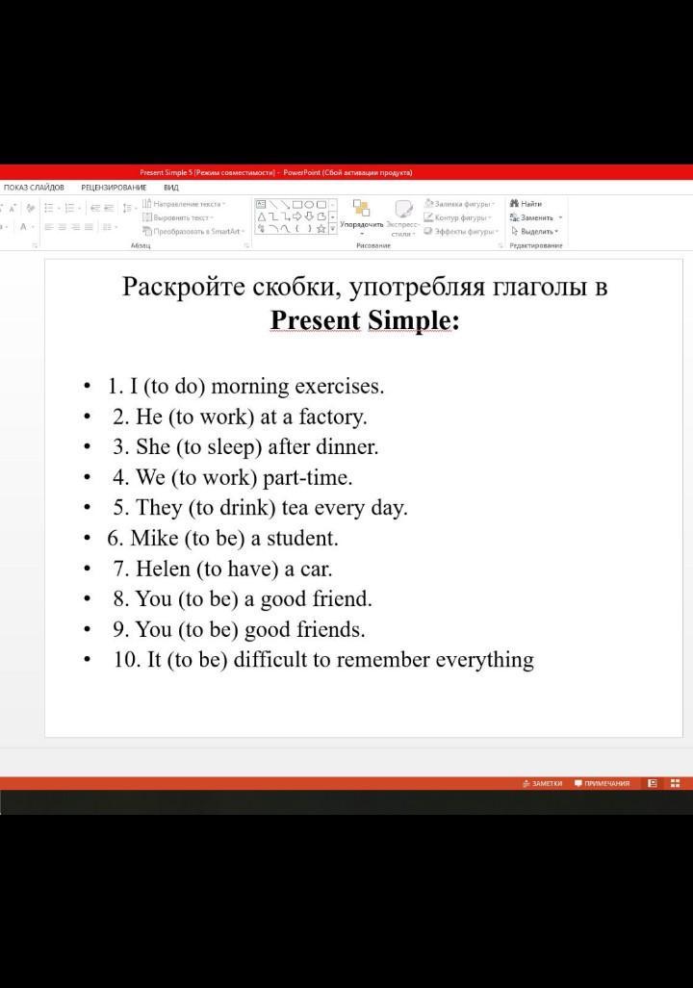The height and width of the screenshot is (988, 693).
Task: Open Преобразовать в SmartArt dropdown
Action: tap(192, 231)
